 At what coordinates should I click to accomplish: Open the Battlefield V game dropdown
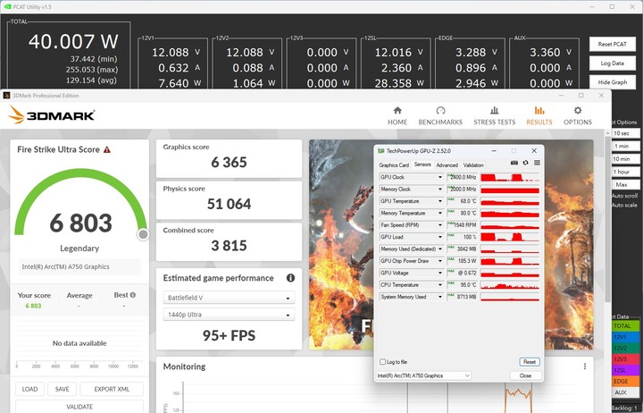click(229, 298)
